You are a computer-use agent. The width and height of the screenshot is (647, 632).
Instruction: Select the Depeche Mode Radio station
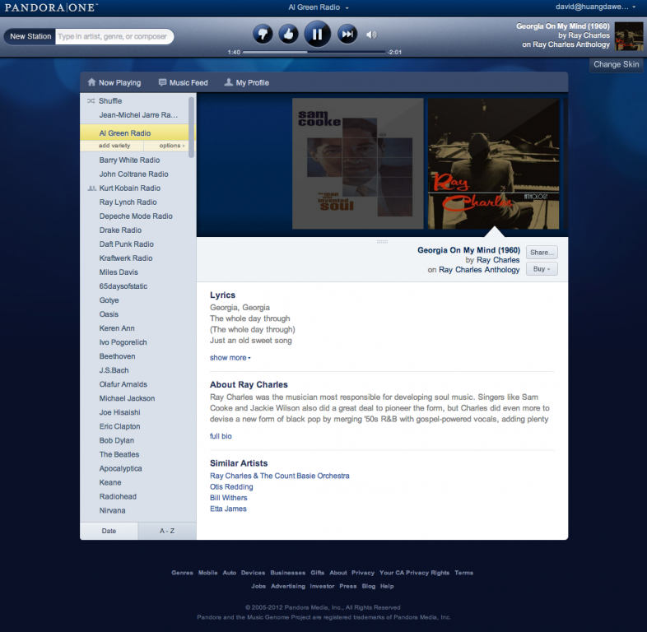(x=136, y=216)
